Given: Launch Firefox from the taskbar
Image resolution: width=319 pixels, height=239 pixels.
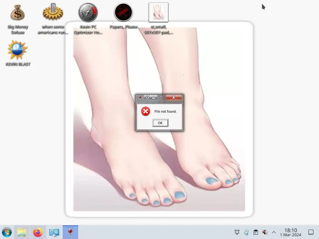Looking at the screenshot, I should (38, 232).
